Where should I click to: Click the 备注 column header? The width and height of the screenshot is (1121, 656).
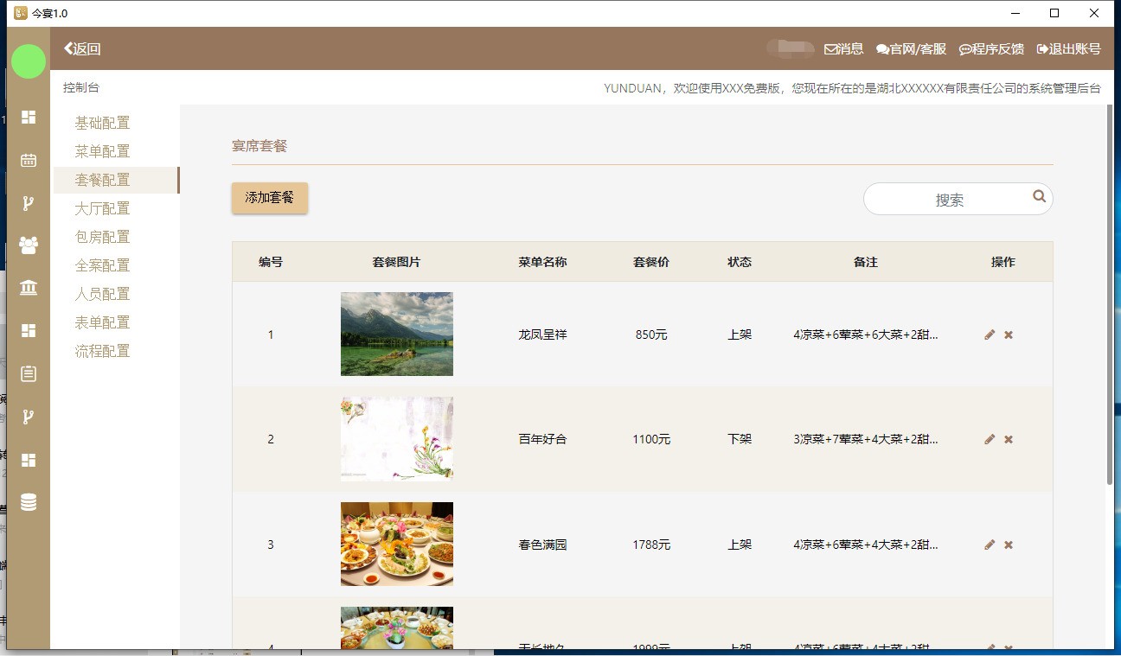click(866, 262)
